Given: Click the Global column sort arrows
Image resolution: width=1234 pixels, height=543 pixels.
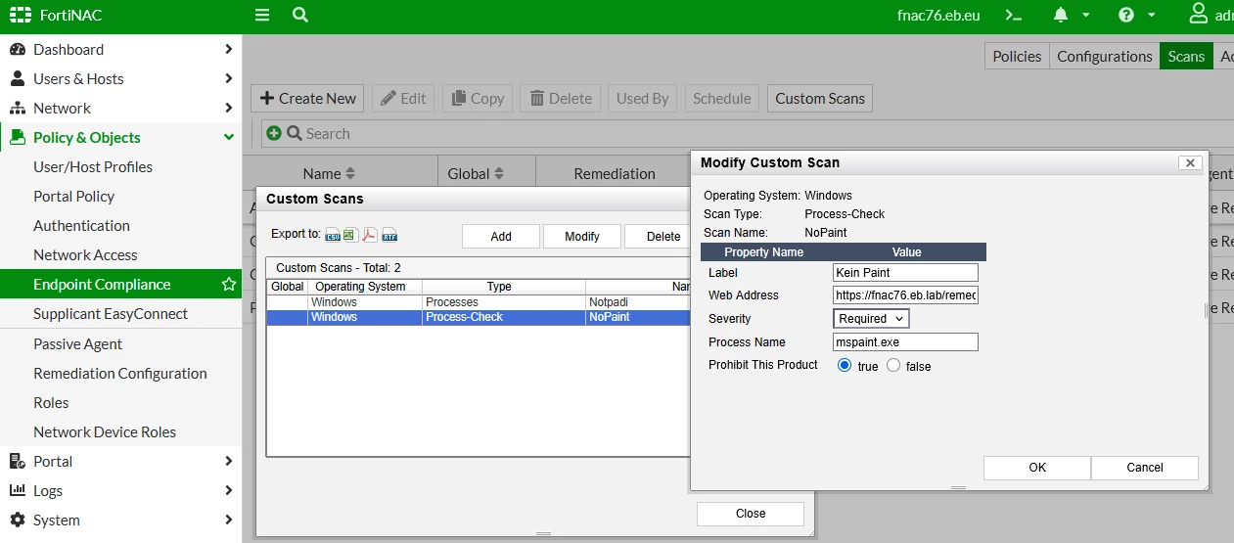Looking at the screenshot, I should point(499,174).
